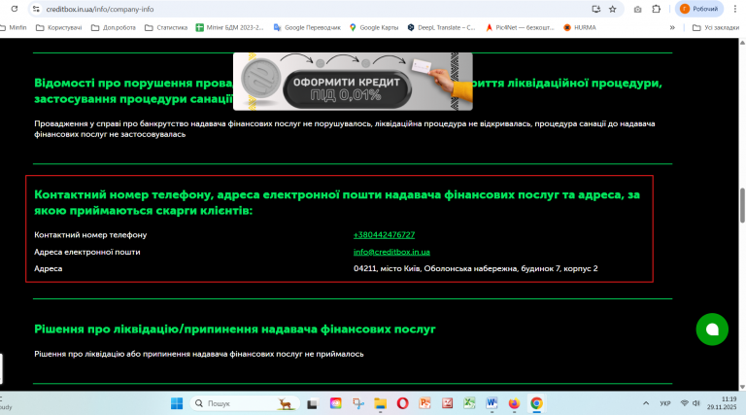Click the taskbar Пошук search box
The height and width of the screenshot is (415, 746).
(x=245, y=403)
